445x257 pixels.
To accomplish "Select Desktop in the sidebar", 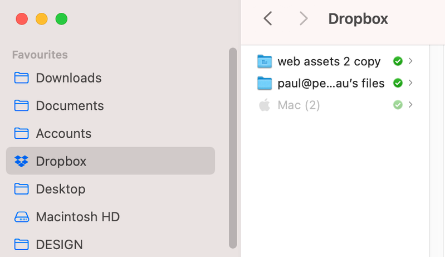I will [x=60, y=189].
